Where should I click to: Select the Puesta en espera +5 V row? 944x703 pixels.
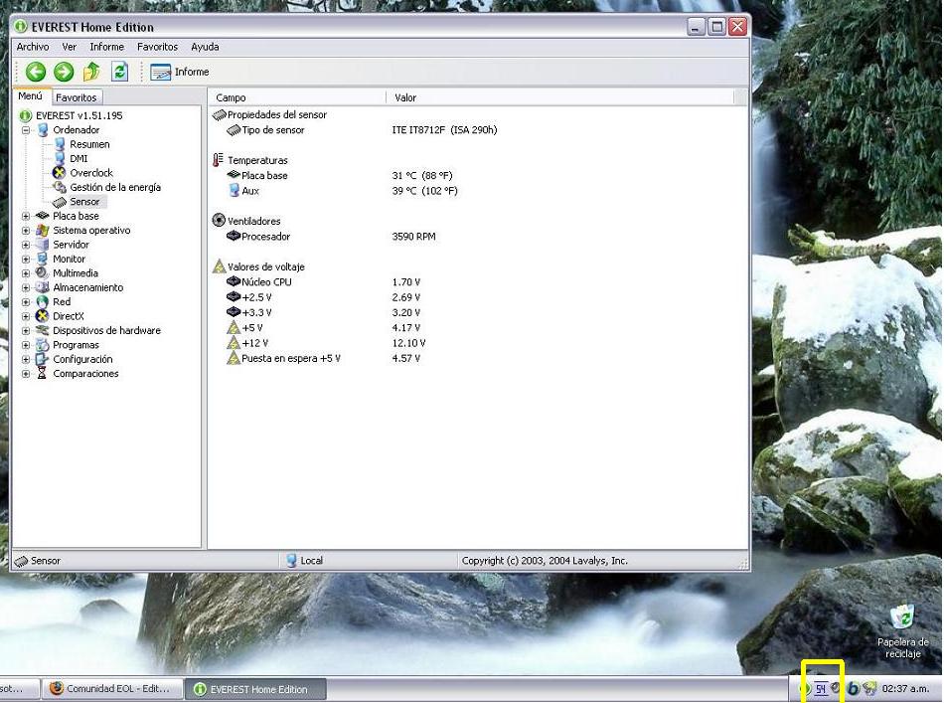[478, 358]
